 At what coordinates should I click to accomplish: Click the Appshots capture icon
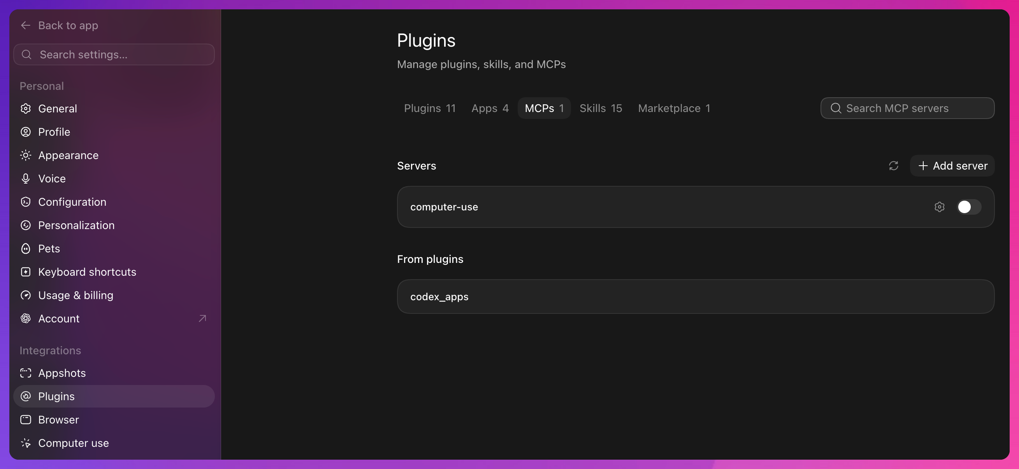[x=26, y=373]
